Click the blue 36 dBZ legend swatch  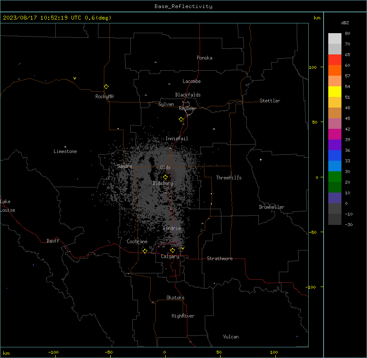(335, 155)
